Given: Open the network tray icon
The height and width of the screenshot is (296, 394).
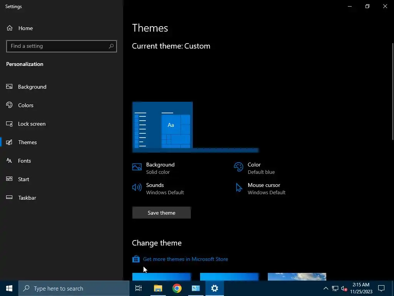Looking at the screenshot, I should pyautogui.click(x=335, y=288).
